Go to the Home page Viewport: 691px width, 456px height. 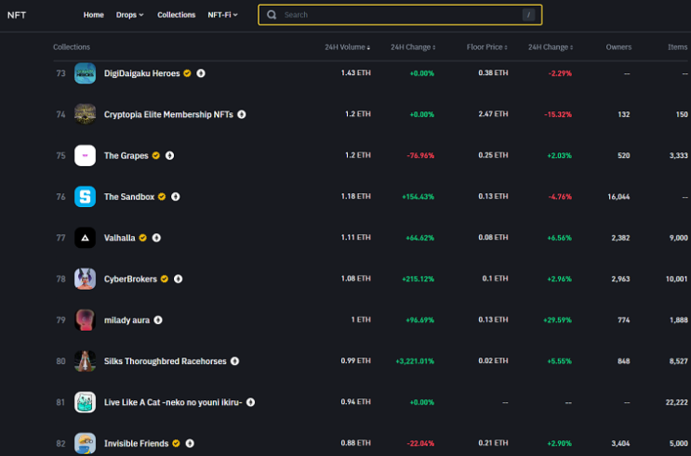point(93,15)
